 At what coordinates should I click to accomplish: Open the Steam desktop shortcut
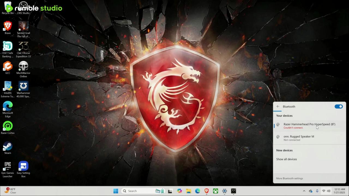click(8, 148)
